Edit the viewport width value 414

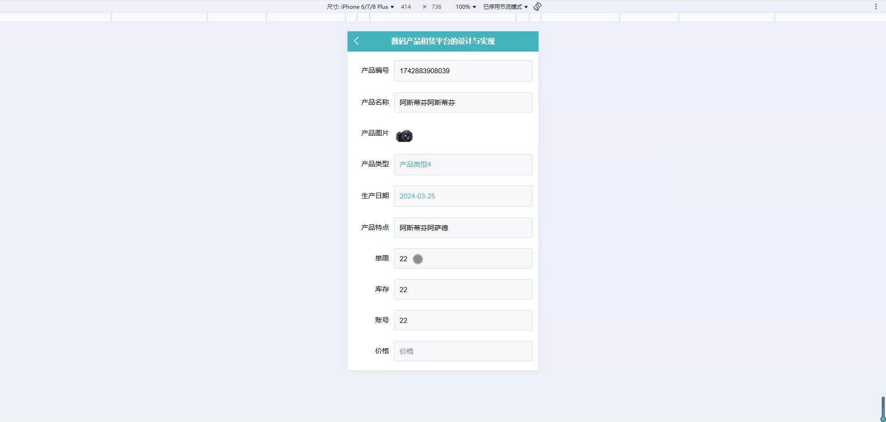click(x=406, y=6)
